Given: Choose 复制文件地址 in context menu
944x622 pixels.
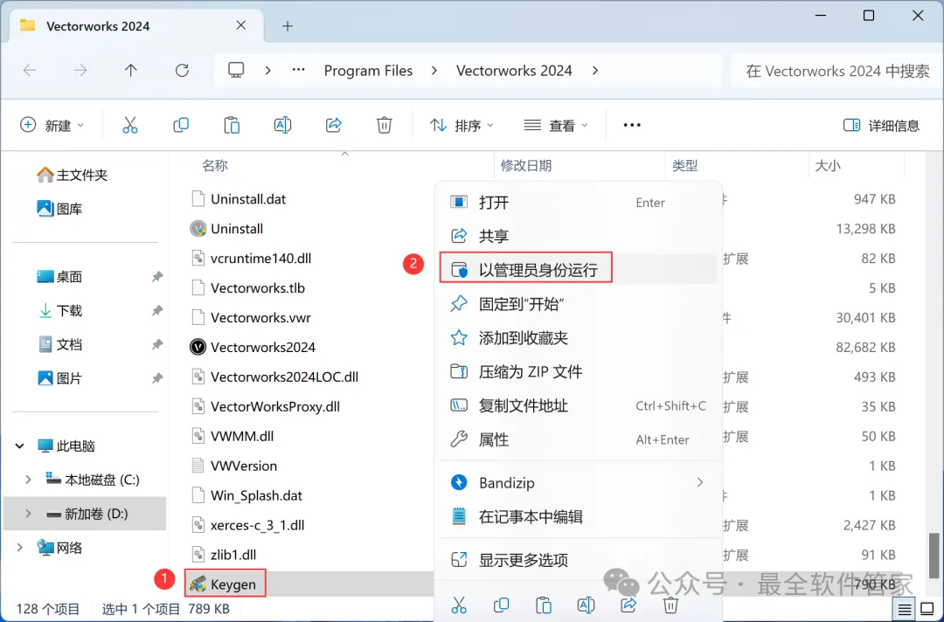Looking at the screenshot, I should [578, 405].
